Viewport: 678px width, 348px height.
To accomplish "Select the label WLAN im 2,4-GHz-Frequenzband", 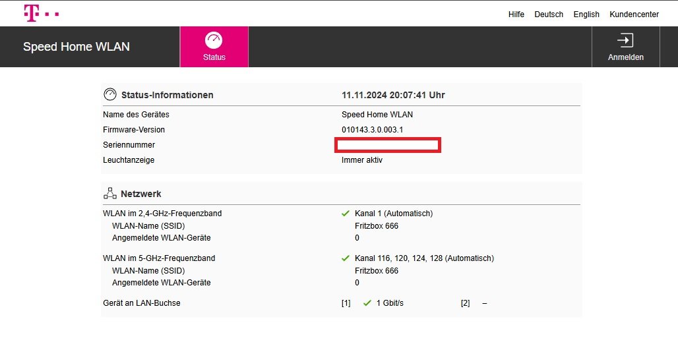I will click(162, 214).
